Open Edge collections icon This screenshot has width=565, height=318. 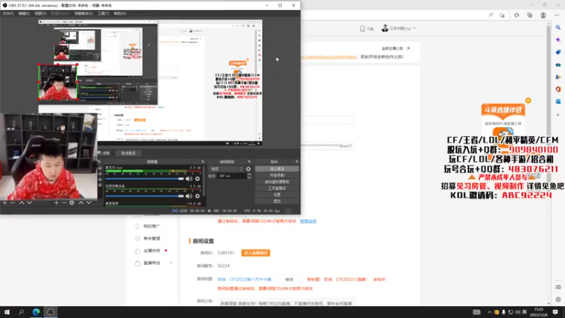tap(529, 15)
